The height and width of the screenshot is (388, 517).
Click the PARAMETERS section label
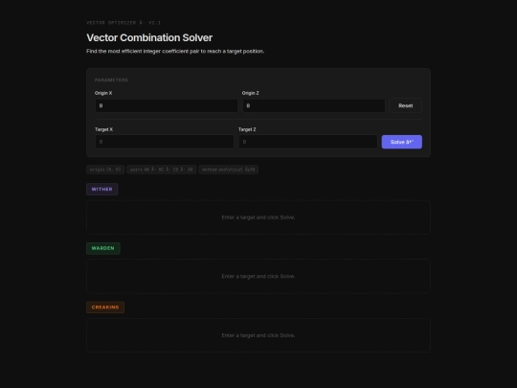click(111, 80)
